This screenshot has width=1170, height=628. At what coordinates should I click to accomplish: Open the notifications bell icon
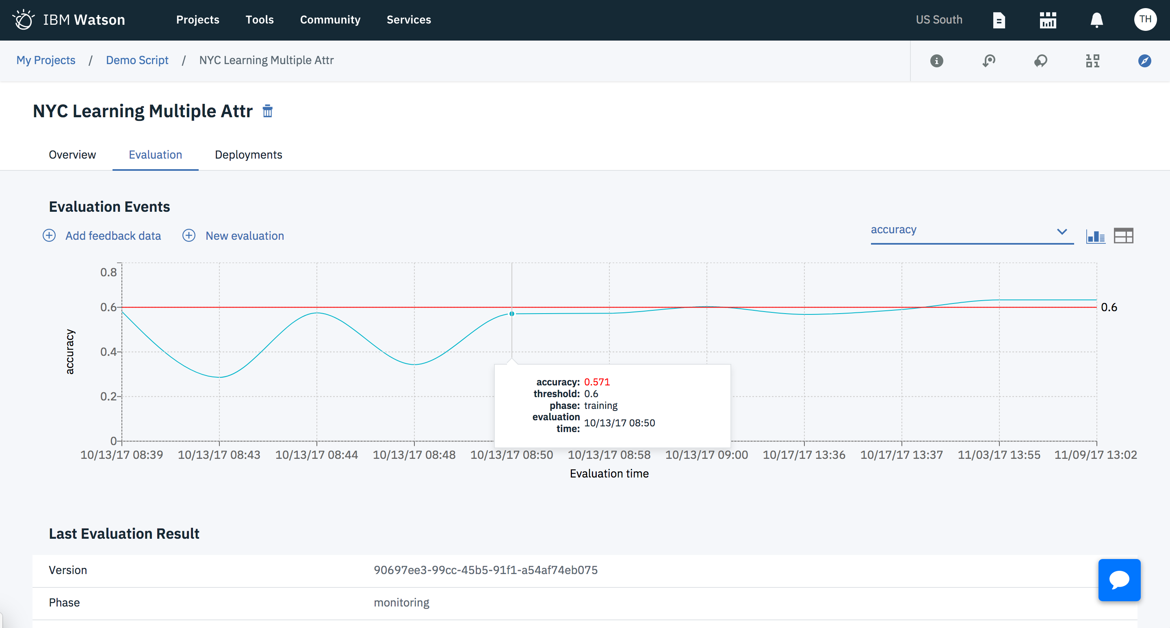1096,19
